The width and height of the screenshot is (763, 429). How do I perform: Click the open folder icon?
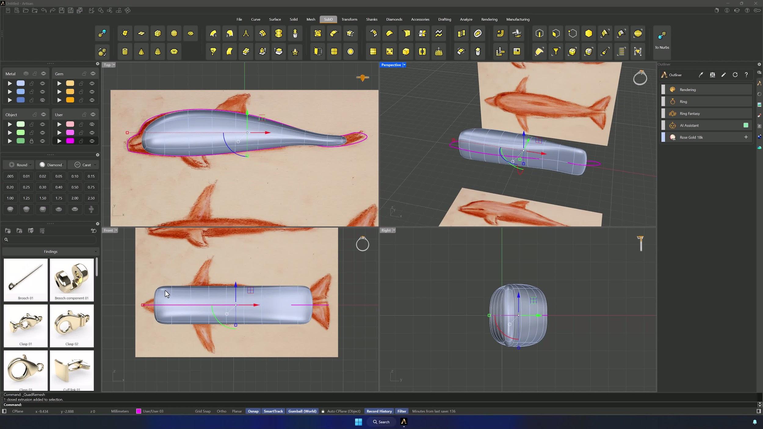point(26,10)
